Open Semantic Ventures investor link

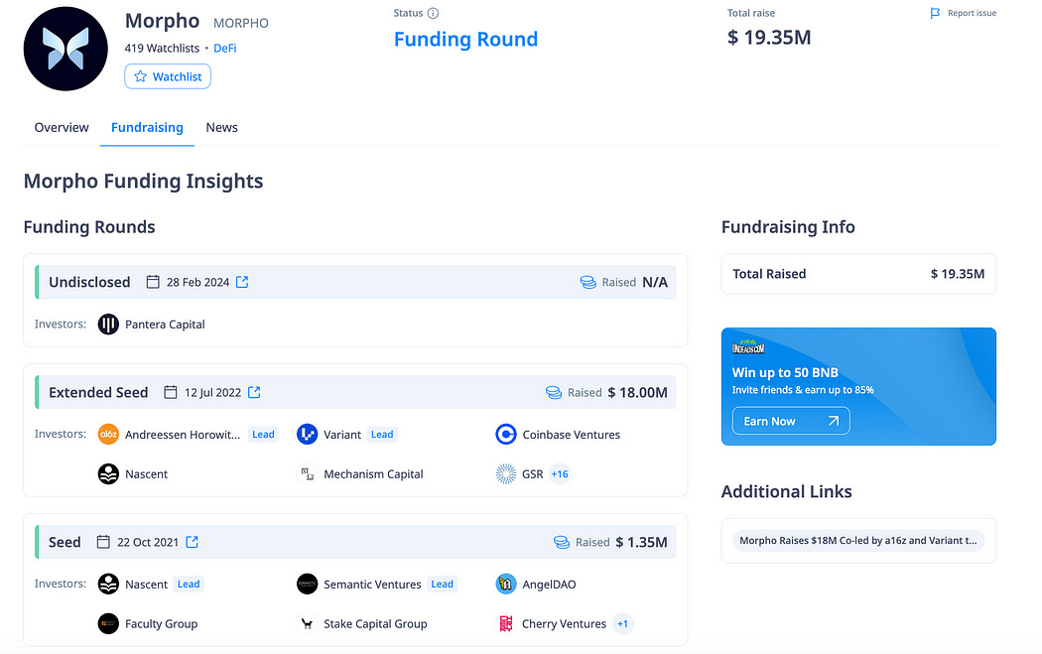click(x=372, y=584)
